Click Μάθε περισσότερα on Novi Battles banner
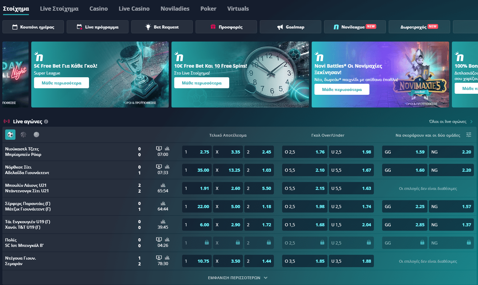Image resolution: width=478 pixels, height=285 pixels. tap(342, 89)
